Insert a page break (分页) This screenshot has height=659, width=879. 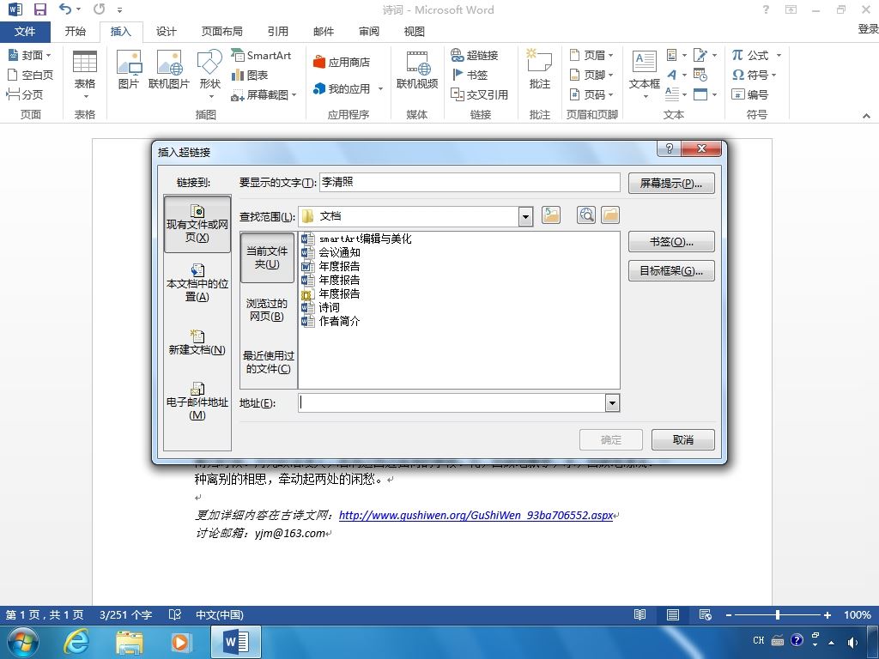point(25,94)
